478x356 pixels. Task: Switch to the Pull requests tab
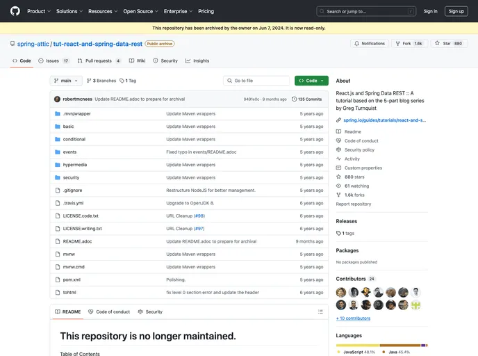(99, 60)
